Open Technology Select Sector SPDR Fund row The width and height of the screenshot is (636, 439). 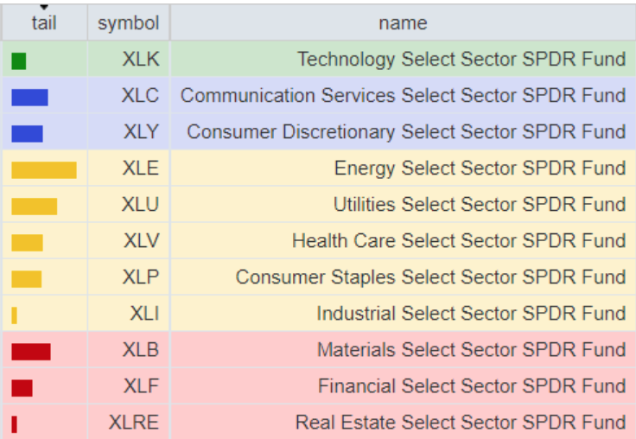(x=461, y=59)
